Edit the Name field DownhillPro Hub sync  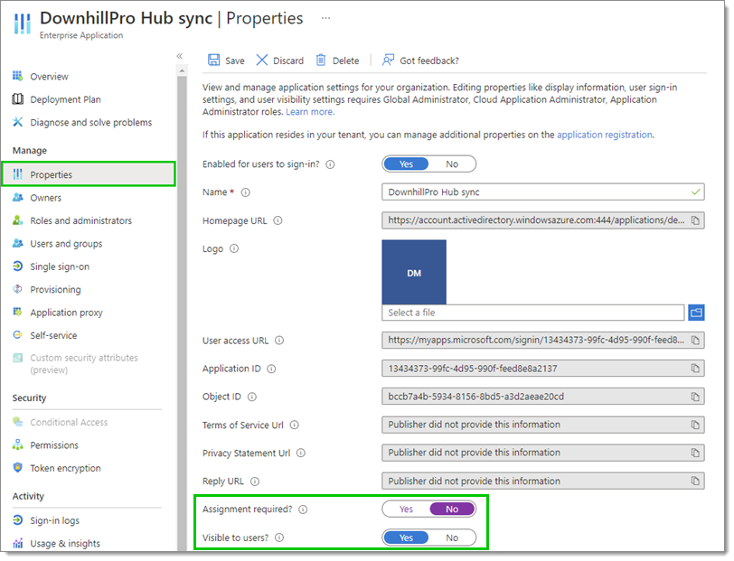(543, 192)
